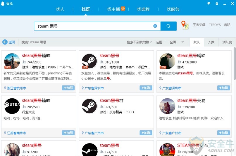
Task: Click hot keyword TFBOYS
Action: click(215, 25)
